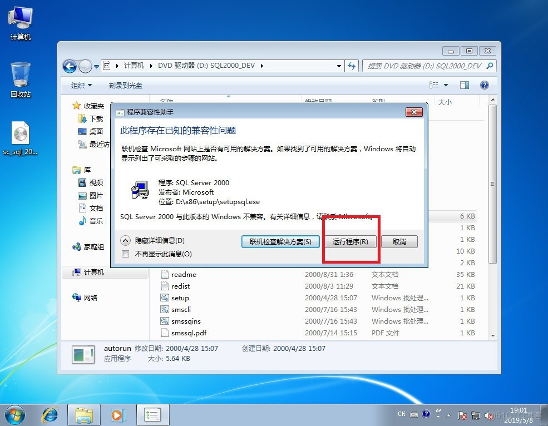
Task: Collapse details with the 隐藏详细信息 arrow
Action: [126, 240]
